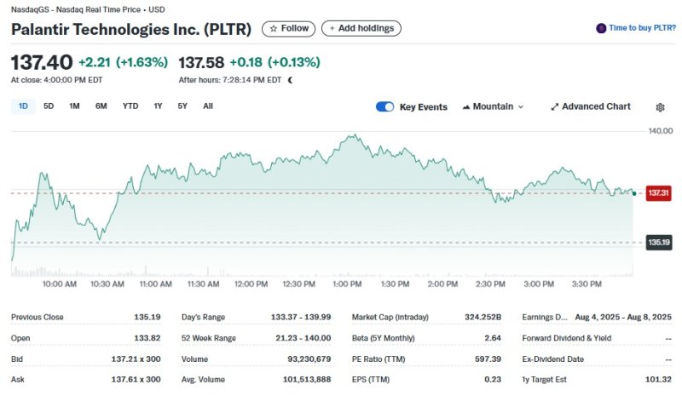Show the 5Y chart range
This screenshot has height=396, width=682.
(182, 106)
